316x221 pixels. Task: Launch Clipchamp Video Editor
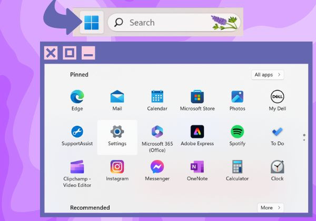77,174
